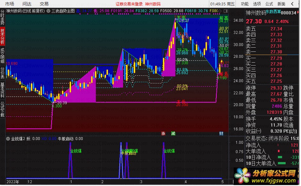301x186 pixels.
Task: Open the 公式 menu
Action: tap(269, 4)
